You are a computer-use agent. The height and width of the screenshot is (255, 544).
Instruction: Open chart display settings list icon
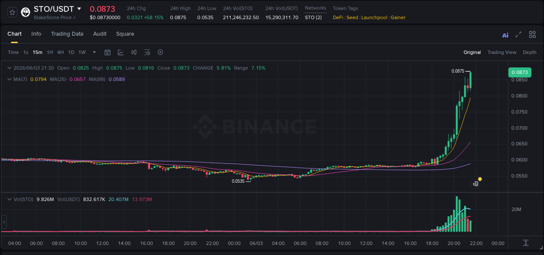pyautogui.click(x=147, y=52)
